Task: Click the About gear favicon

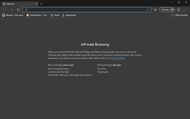Action: 52,15
